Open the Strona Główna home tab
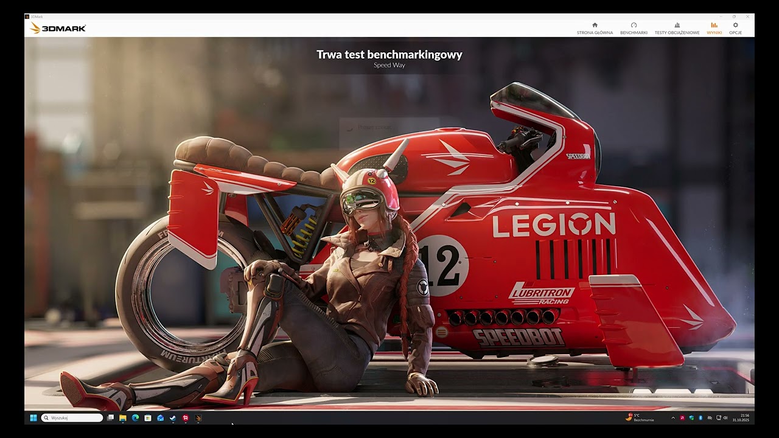Screen dimensions: 779x438 coord(595,28)
